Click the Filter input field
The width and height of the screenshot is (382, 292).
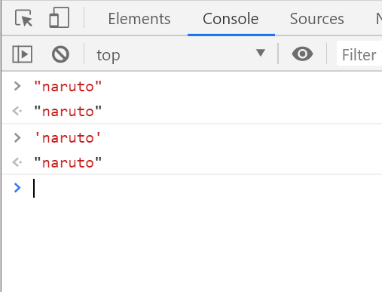click(359, 54)
